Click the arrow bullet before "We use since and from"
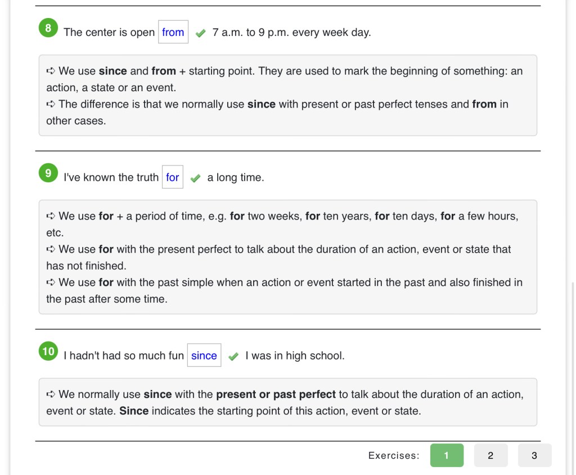Viewport: 576px width, 475px height. click(51, 71)
